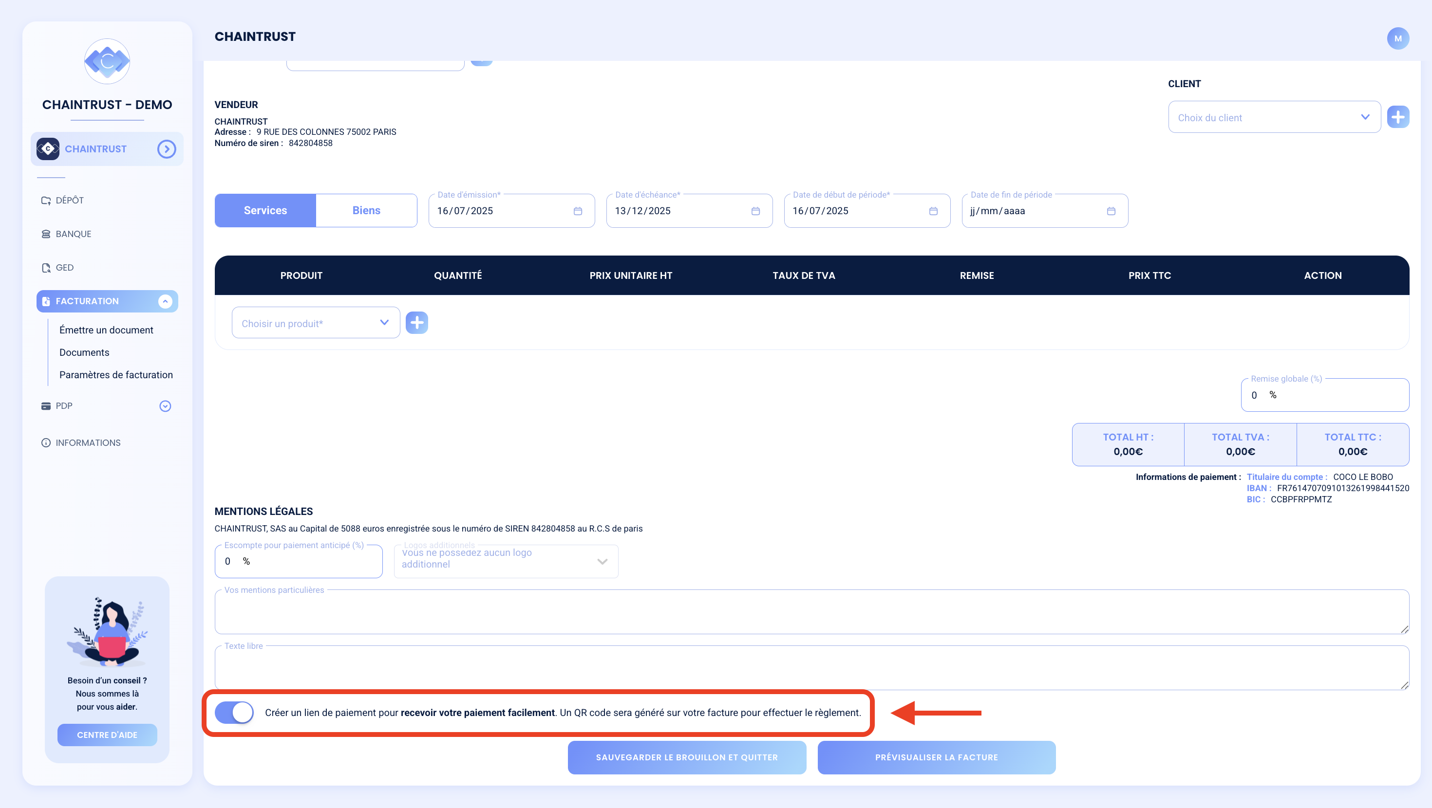Click the Texte libre textarea
Image resolution: width=1432 pixels, height=808 pixels.
(x=811, y=668)
